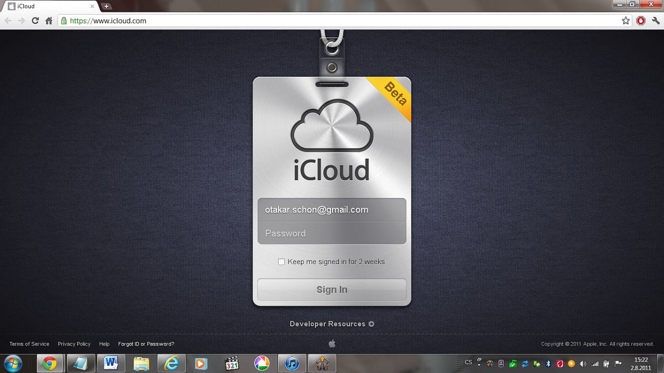
Task: Open a new tab with the plus button
Action: coord(106,6)
